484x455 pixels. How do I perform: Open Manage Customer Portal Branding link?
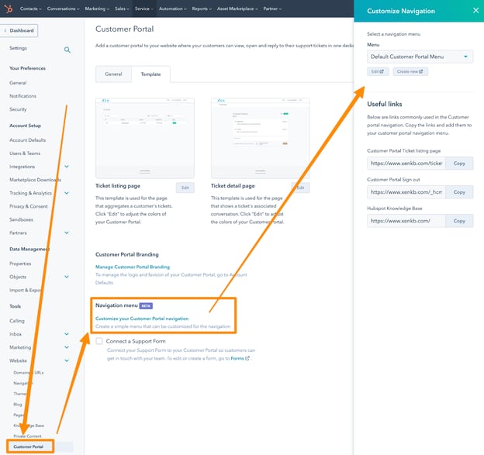coord(132,267)
